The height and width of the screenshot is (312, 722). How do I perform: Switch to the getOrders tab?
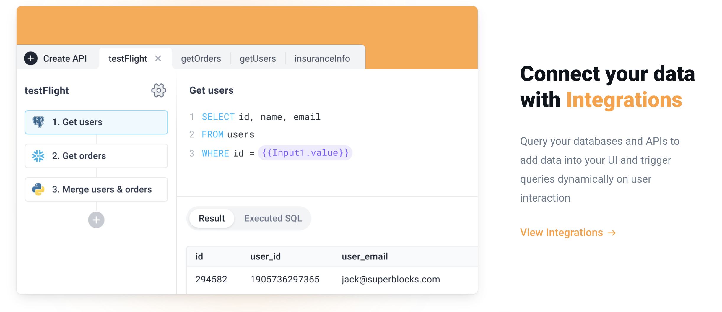click(x=201, y=58)
